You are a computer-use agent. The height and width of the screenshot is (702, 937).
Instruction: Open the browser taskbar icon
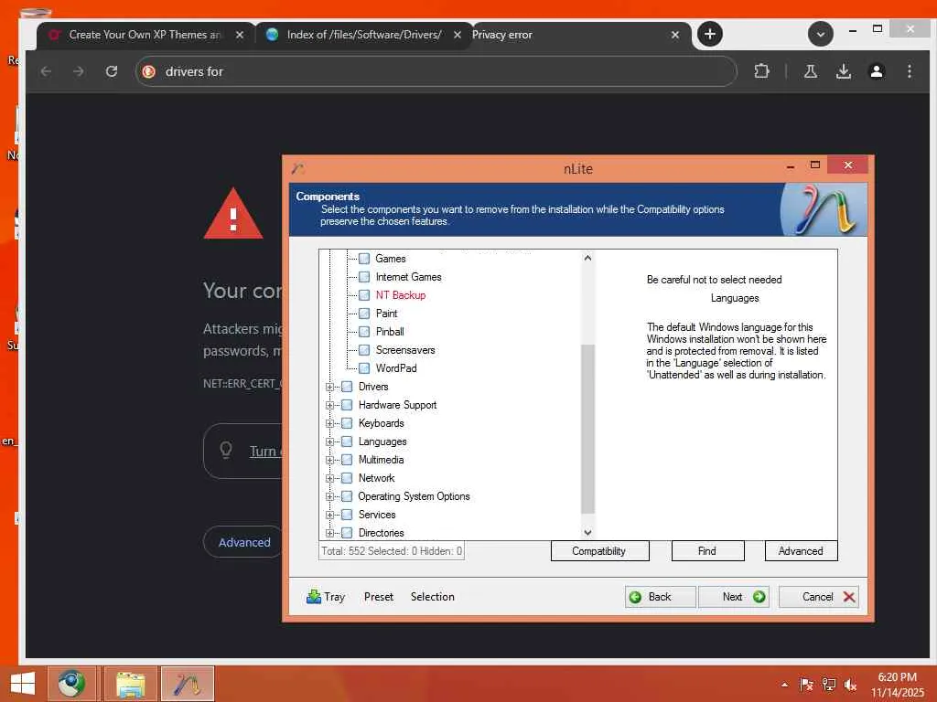(x=71, y=684)
